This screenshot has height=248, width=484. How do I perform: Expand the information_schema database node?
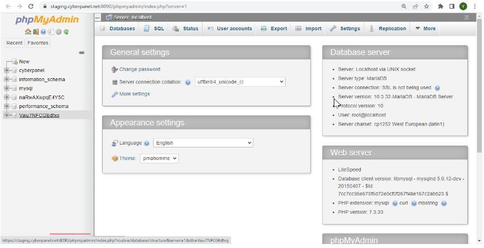point(6,79)
